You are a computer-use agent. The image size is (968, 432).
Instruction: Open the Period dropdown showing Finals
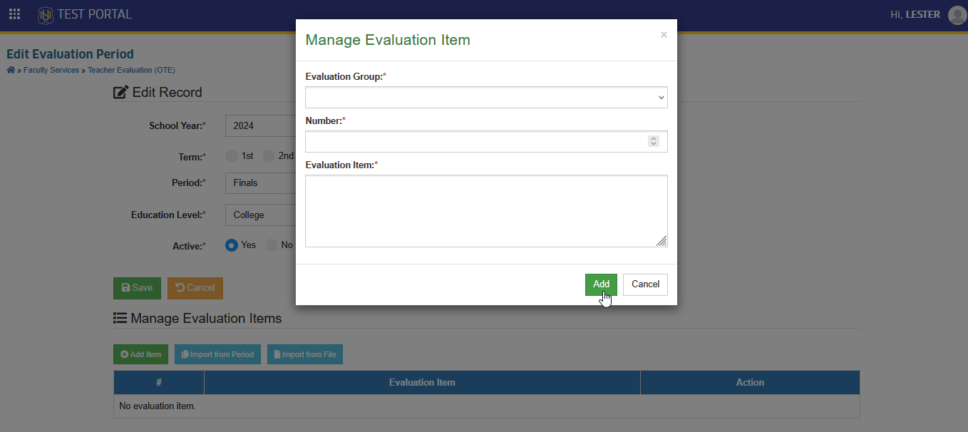261,182
